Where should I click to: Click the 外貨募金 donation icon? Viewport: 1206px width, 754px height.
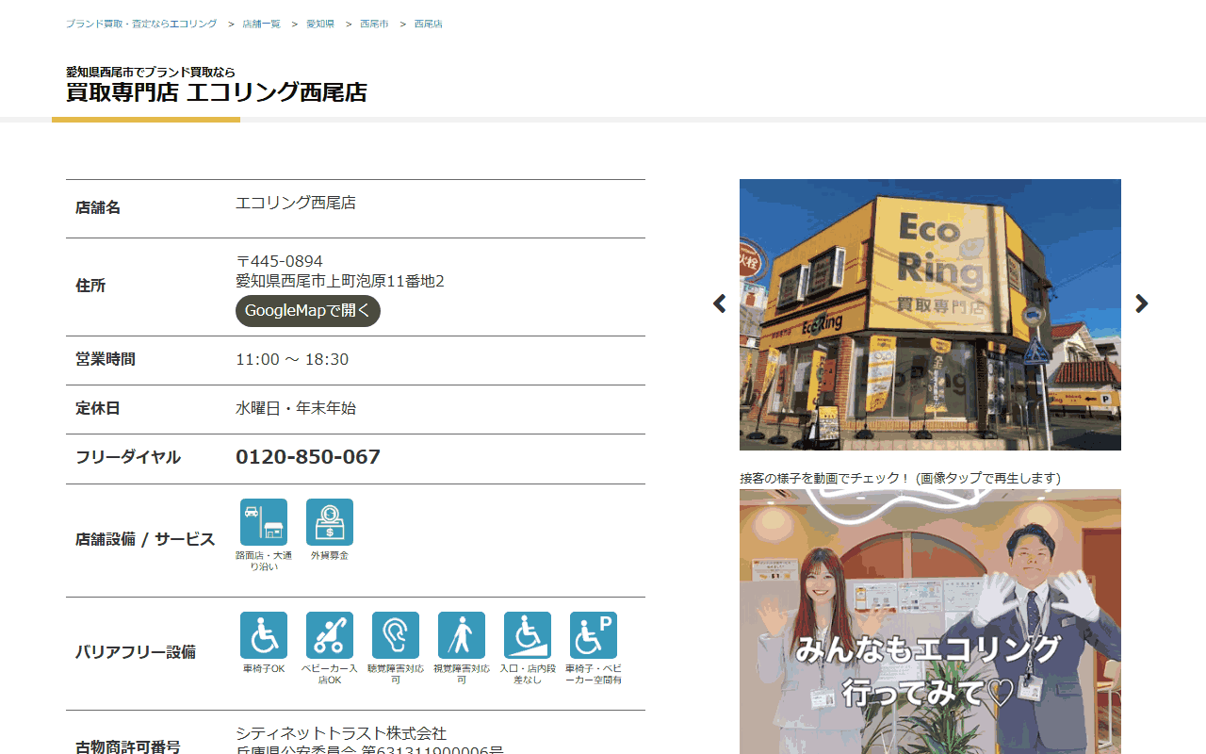point(330,522)
